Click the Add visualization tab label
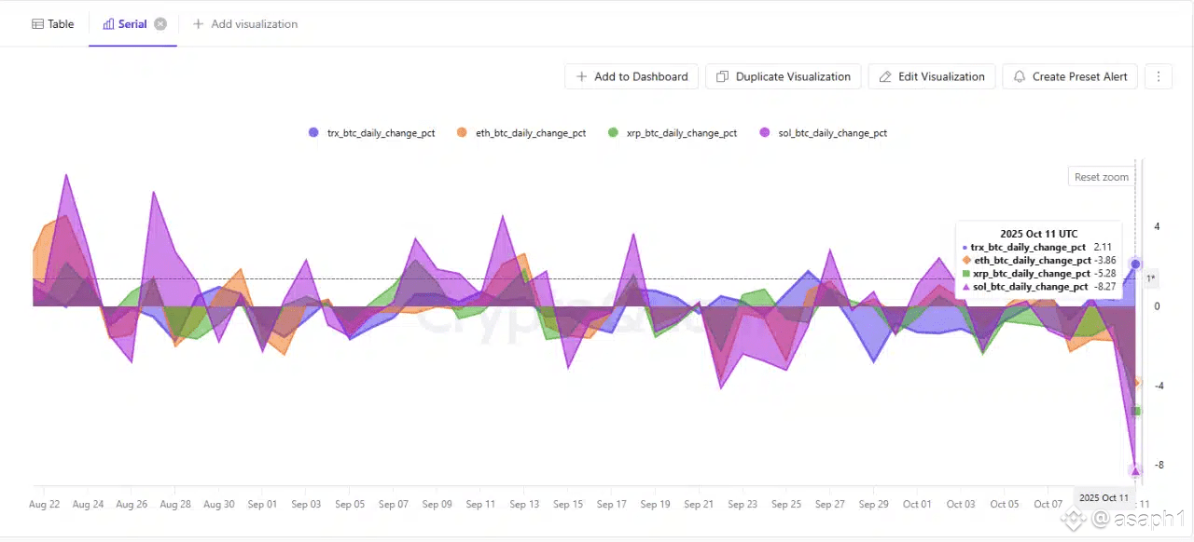 point(254,24)
